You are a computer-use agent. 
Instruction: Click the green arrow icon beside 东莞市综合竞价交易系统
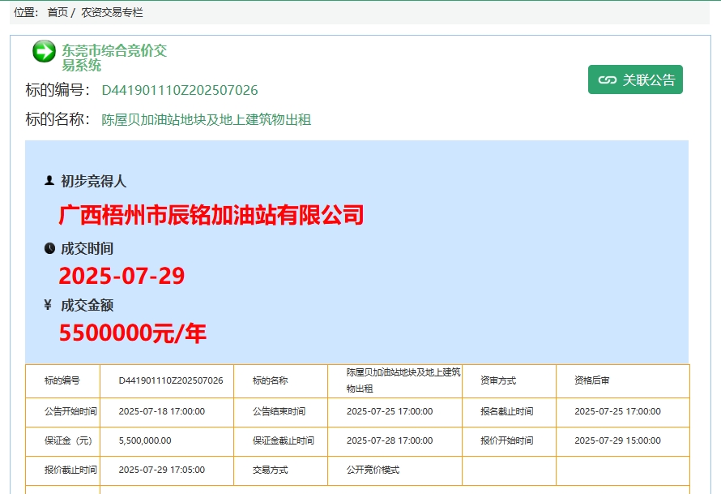point(44,51)
